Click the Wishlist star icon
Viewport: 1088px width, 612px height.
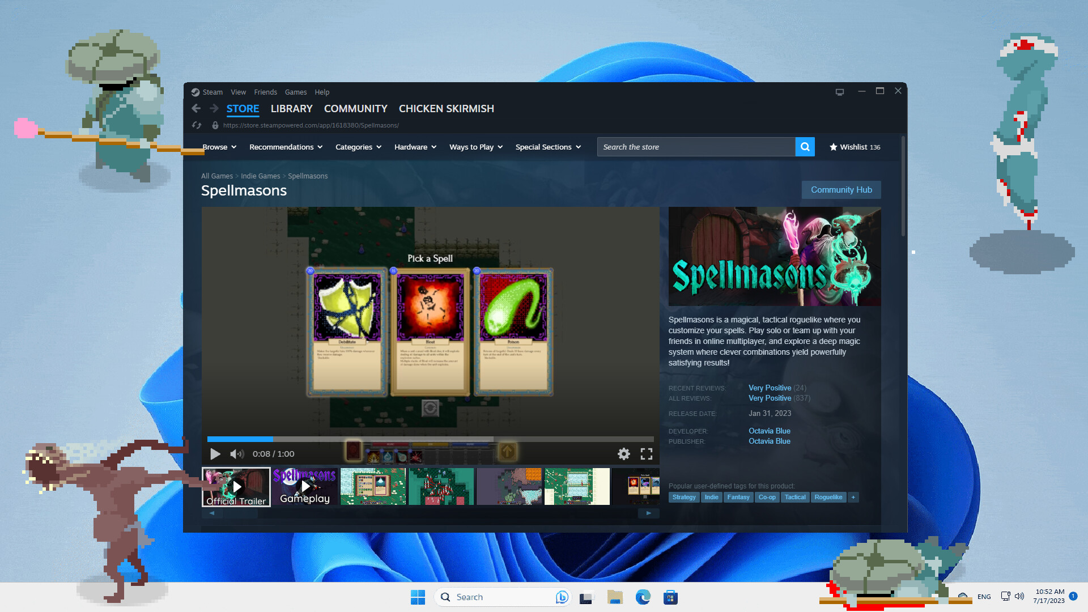pyautogui.click(x=834, y=147)
